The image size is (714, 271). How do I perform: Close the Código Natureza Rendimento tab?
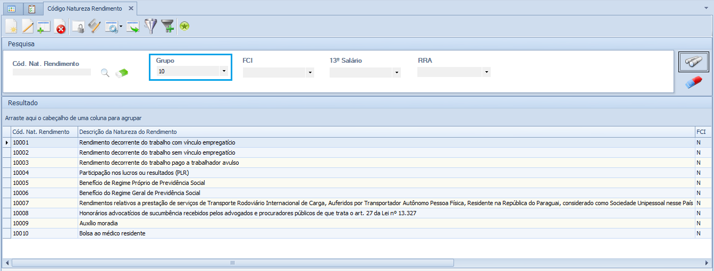point(131,9)
